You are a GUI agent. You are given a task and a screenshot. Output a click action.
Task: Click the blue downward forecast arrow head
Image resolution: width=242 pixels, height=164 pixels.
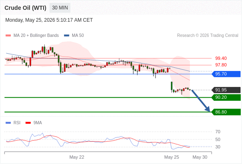click(208, 109)
